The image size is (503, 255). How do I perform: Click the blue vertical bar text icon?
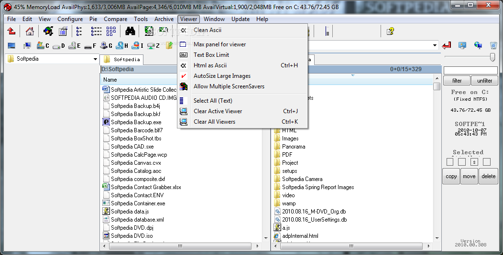[x=327, y=32]
